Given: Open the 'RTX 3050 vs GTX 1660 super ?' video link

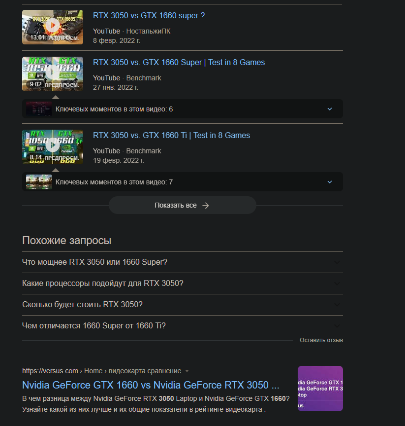Looking at the screenshot, I should 149,15.
